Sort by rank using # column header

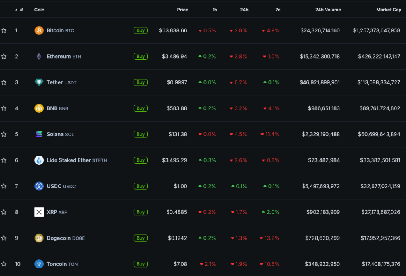[x=21, y=10]
